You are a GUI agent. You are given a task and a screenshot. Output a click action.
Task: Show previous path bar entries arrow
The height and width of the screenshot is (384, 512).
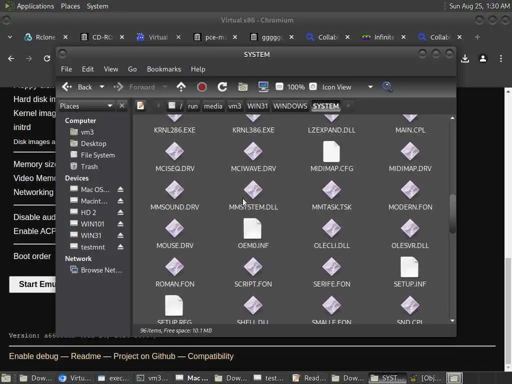[158, 106]
